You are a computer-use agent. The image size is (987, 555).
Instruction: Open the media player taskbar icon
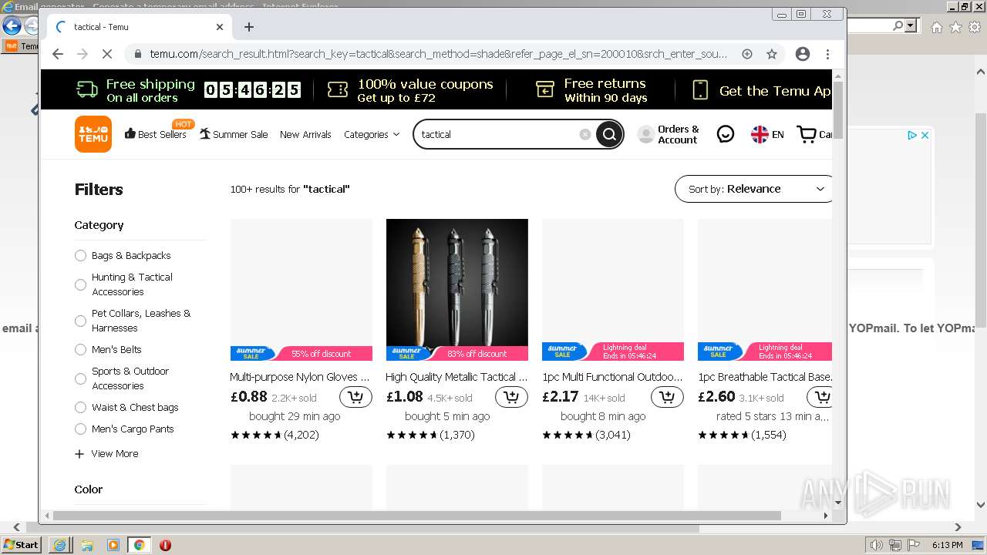tap(113, 545)
